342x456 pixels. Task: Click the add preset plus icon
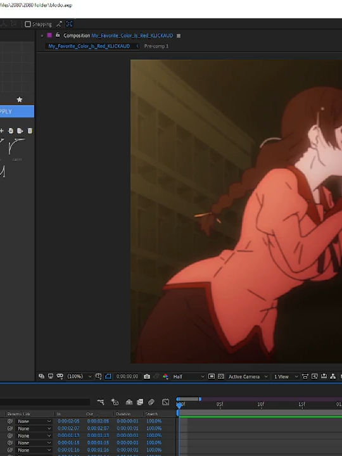tap(2, 131)
